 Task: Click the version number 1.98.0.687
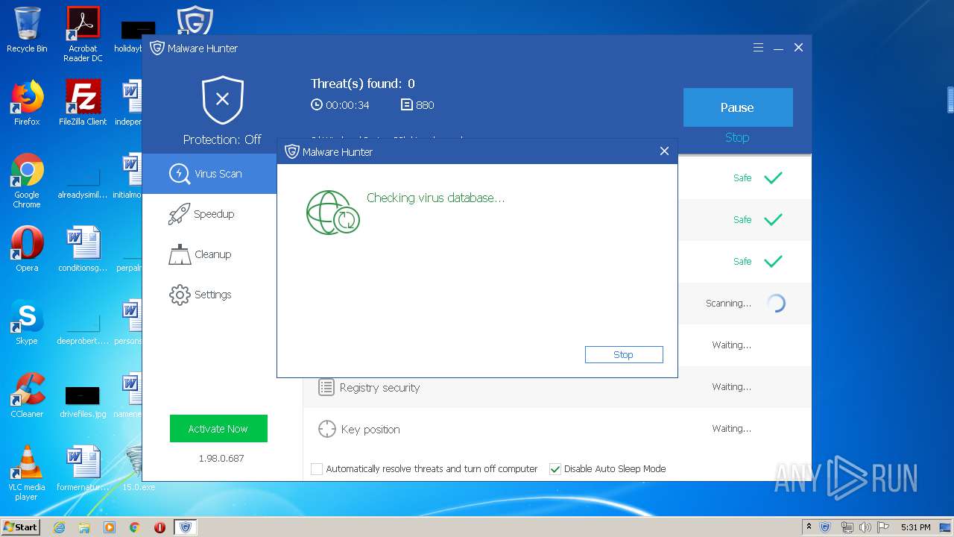221,458
